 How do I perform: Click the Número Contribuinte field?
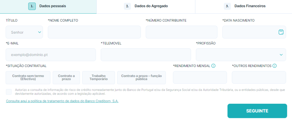point(181,32)
